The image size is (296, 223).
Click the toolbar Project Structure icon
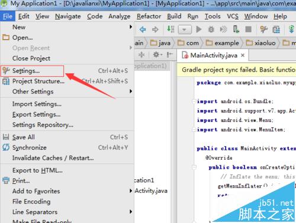pyautogui.click(x=276, y=30)
